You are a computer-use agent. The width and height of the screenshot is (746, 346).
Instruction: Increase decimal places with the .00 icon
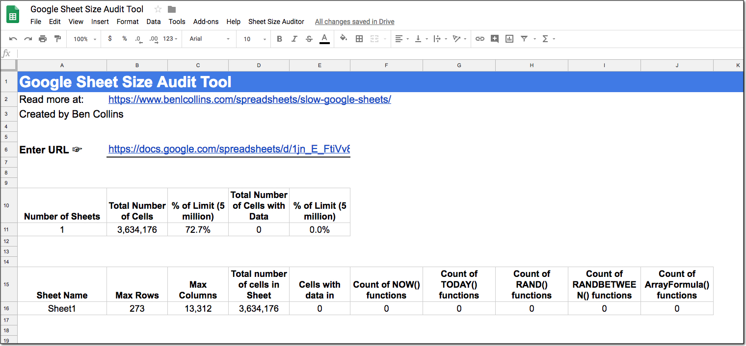point(154,39)
